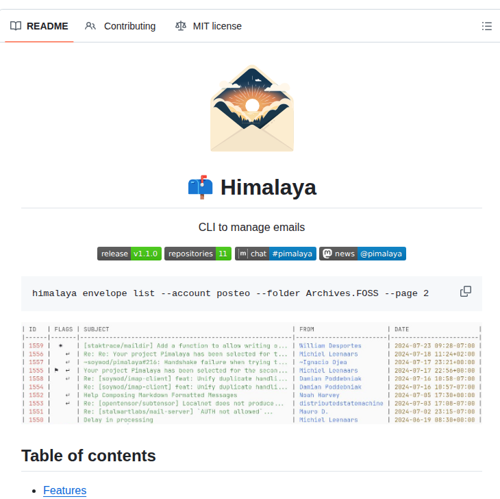Viewport: 500px width, 499px height.
Task: Open the release v1.1.0 badge
Action: 129,254
